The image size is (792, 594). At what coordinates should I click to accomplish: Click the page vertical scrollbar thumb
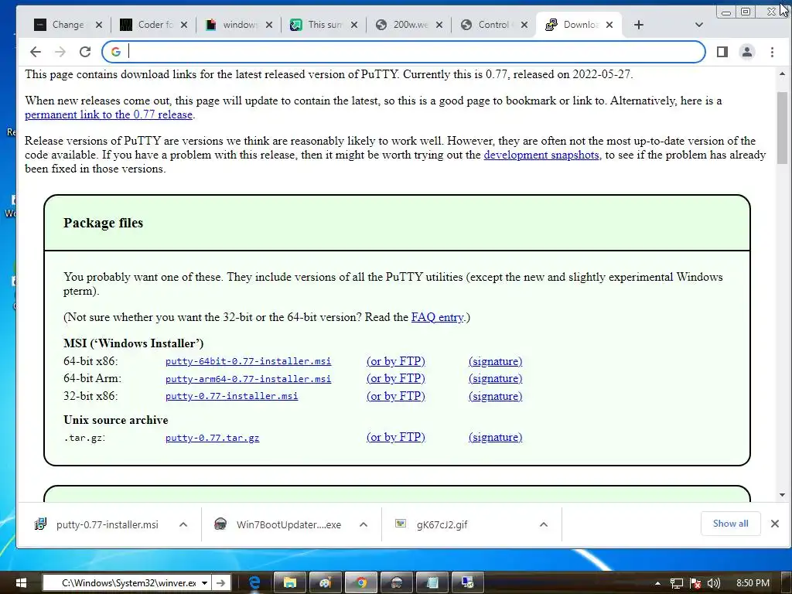[x=782, y=128]
